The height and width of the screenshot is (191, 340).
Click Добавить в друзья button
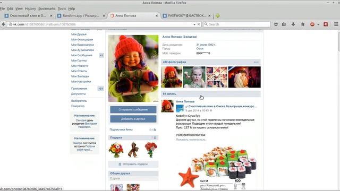pyautogui.click(x=133, y=119)
